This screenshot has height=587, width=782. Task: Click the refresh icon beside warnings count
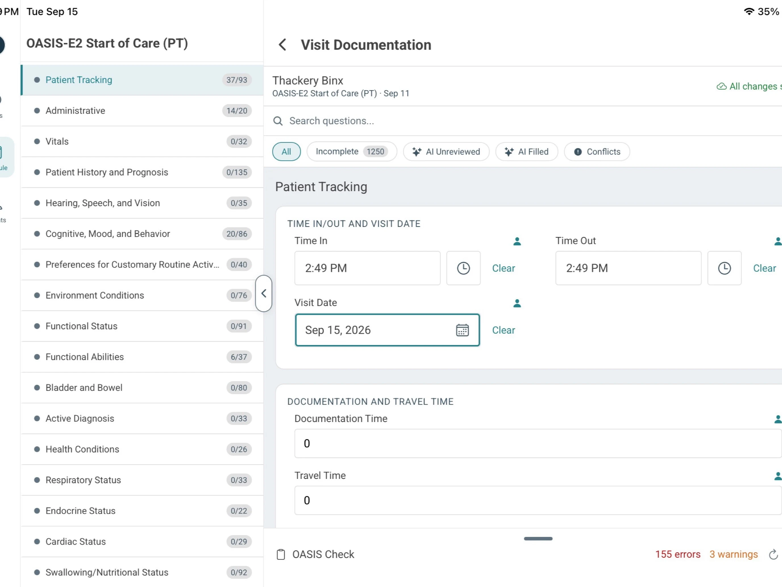pos(773,555)
